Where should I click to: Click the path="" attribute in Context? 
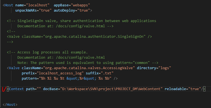[x=33, y=89]
